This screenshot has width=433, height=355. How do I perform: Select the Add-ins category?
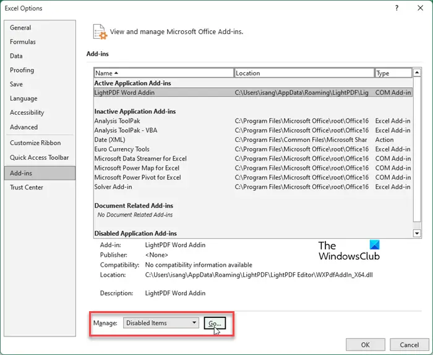click(40, 173)
